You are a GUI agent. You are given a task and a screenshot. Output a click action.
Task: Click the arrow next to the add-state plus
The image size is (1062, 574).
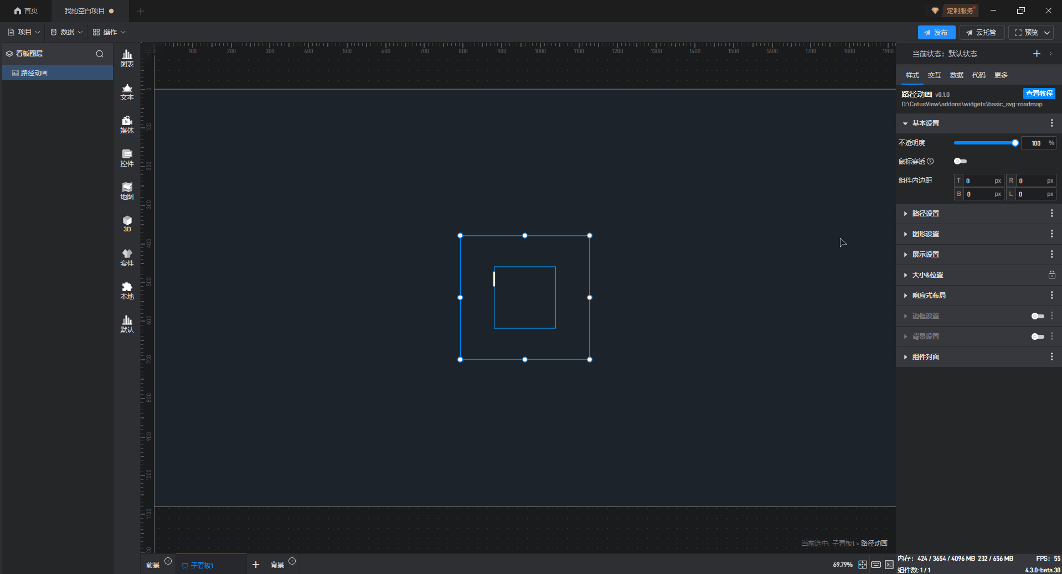point(1050,54)
